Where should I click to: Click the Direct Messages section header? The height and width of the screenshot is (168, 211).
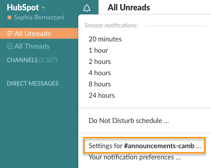coord(32,83)
